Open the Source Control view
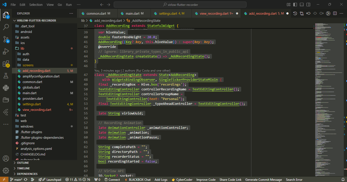 coord(6,39)
